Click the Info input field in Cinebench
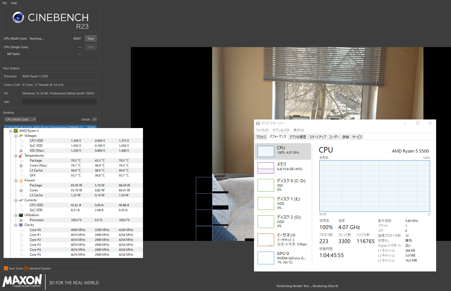 (59, 102)
